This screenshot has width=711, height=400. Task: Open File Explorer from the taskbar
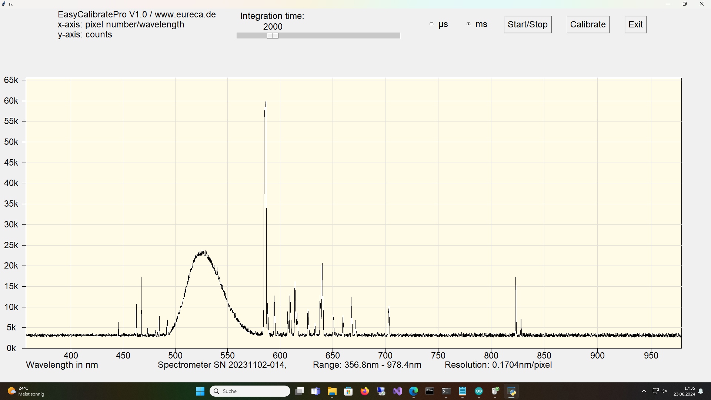332,391
